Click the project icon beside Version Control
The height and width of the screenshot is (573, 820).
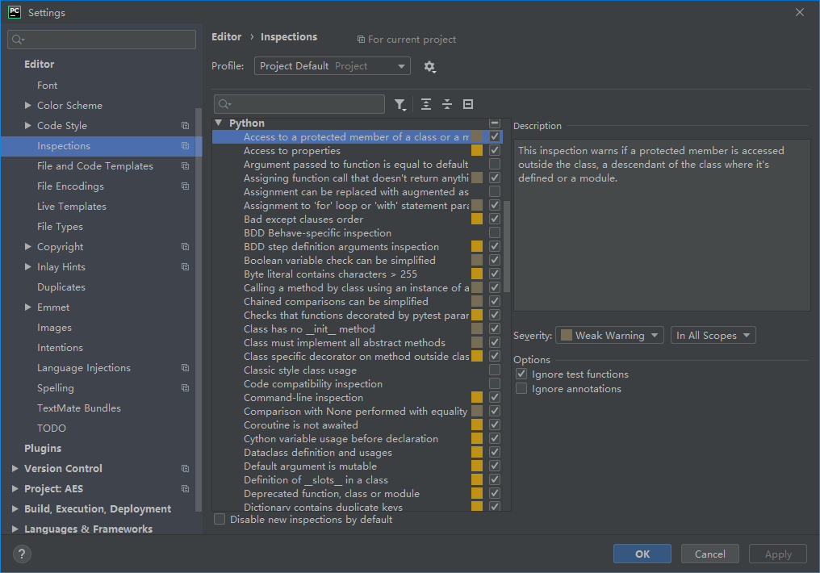tap(185, 468)
